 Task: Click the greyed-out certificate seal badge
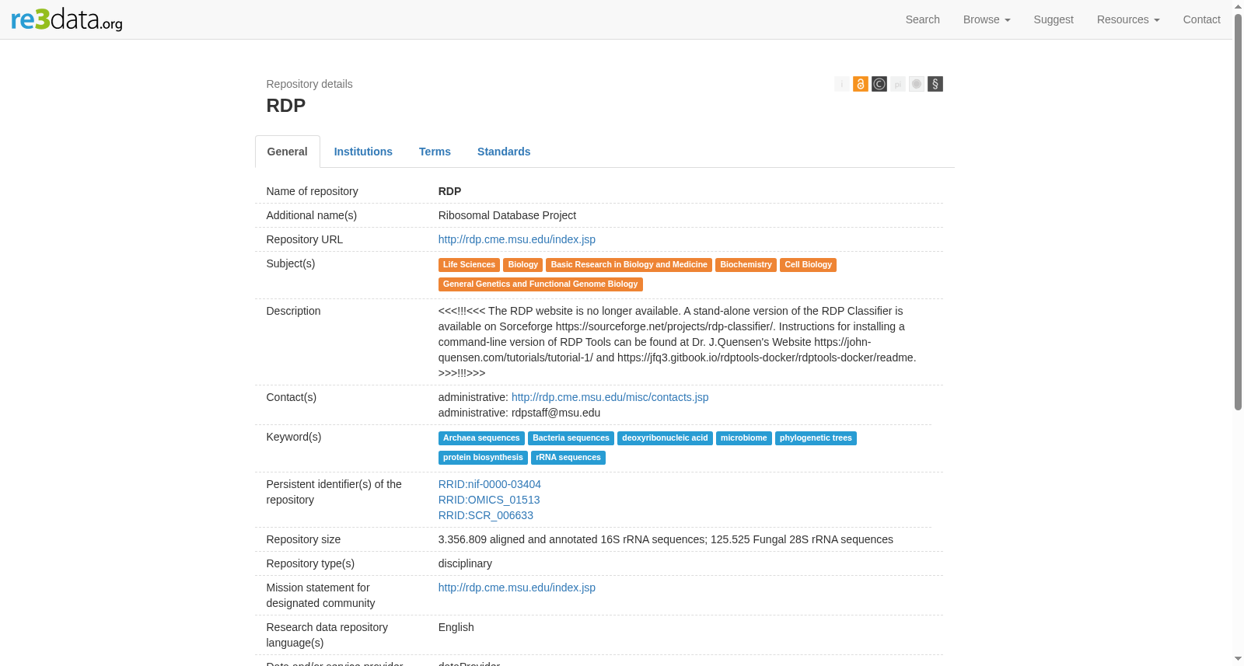917,84
